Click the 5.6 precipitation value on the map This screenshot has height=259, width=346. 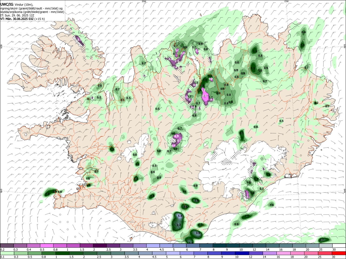point(181,216)
